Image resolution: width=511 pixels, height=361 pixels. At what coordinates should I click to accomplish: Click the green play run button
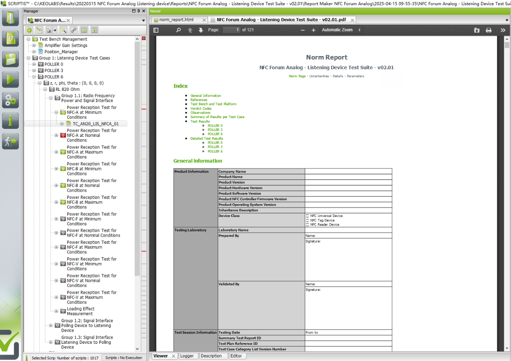tap(10, 79)
